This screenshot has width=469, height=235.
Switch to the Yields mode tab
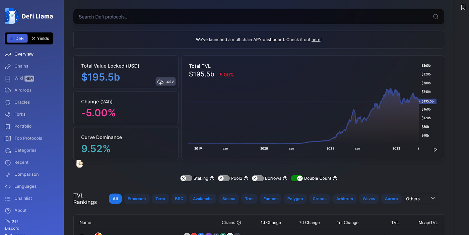pos(41,39)
